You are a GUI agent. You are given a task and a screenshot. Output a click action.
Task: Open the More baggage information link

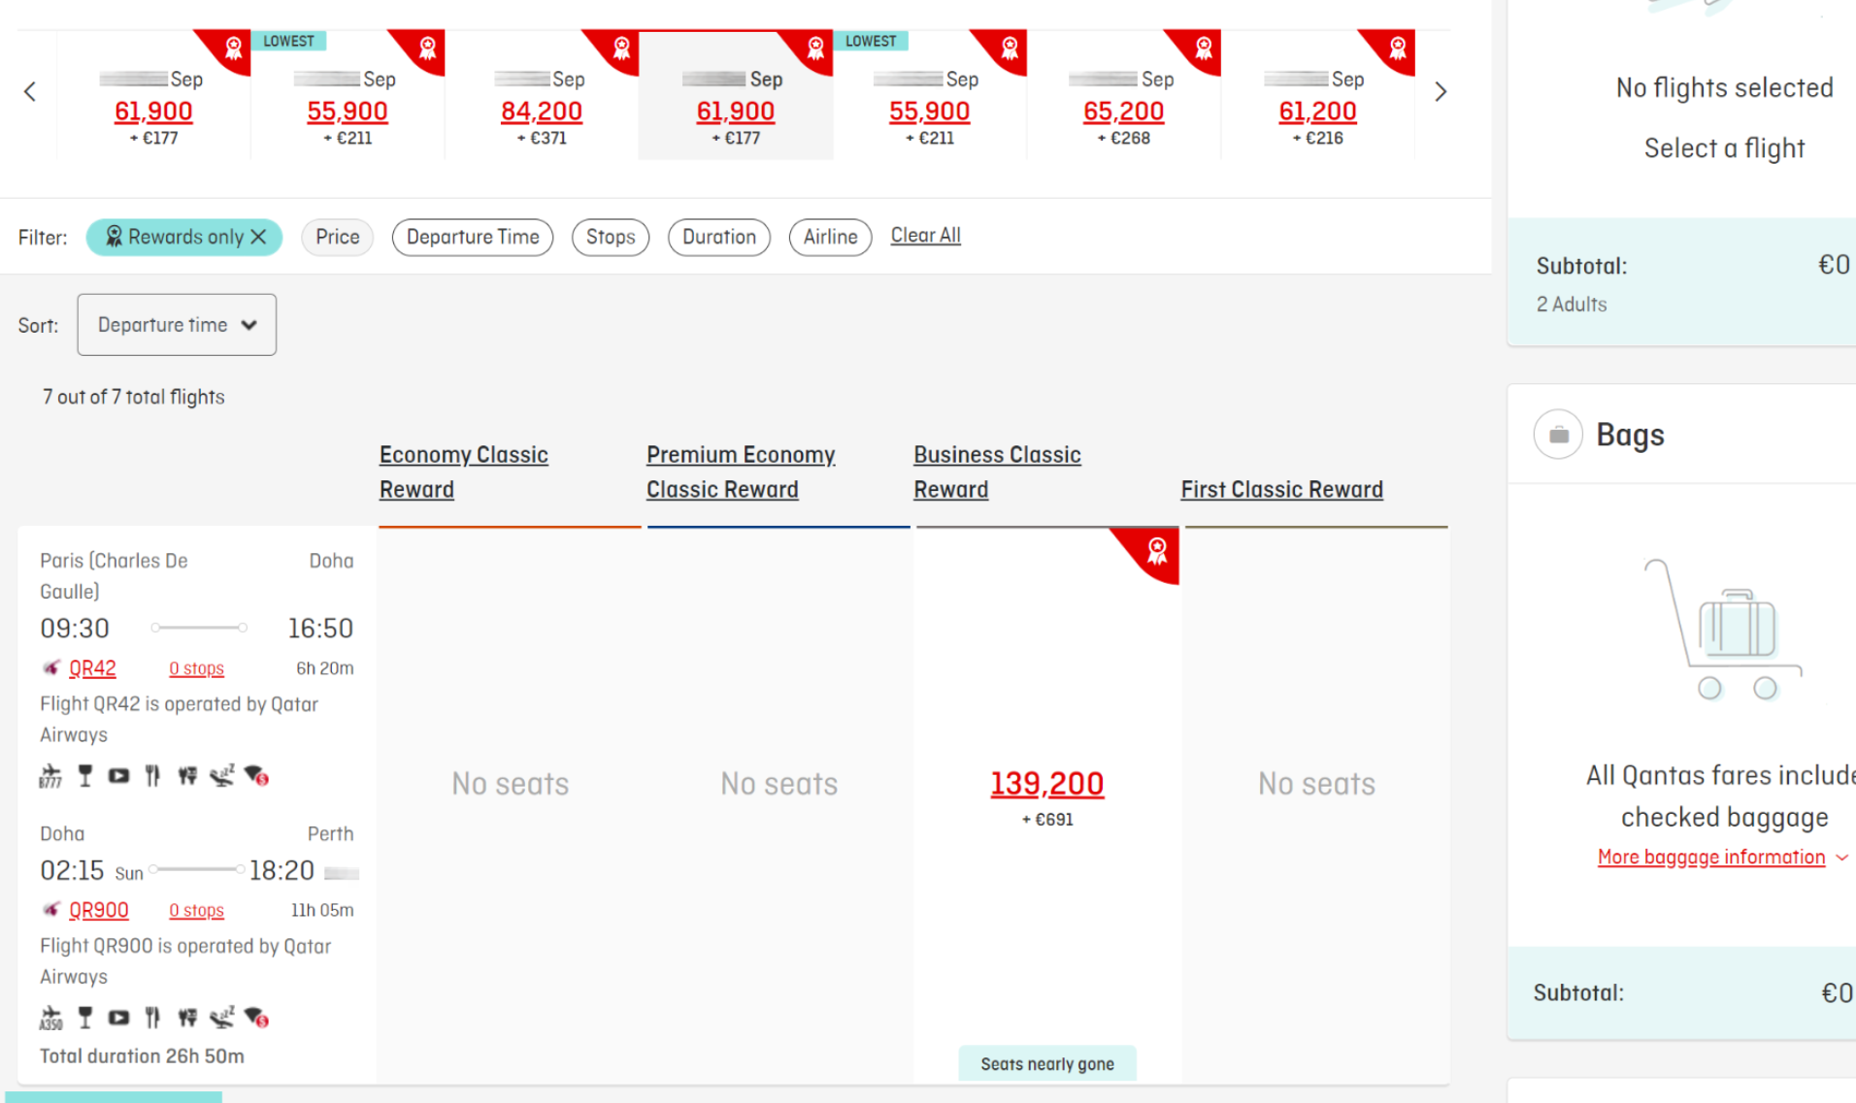point(1711,858)
